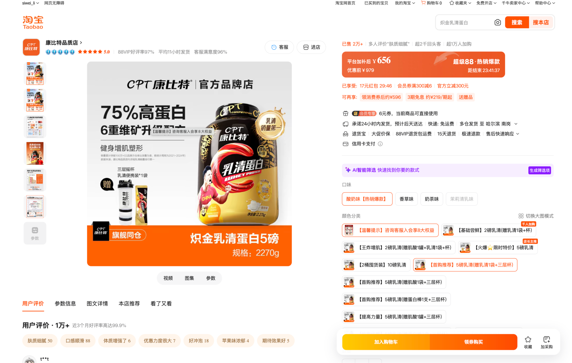Expand 我的淘宝 menu
The image size is (572, 363).
tap(405, 3)
